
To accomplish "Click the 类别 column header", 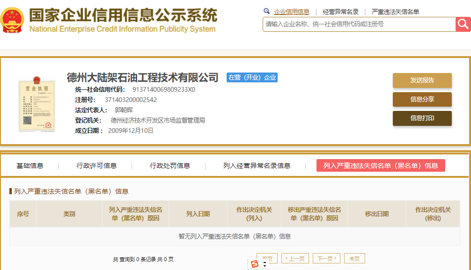I will (x=69, y=214).
